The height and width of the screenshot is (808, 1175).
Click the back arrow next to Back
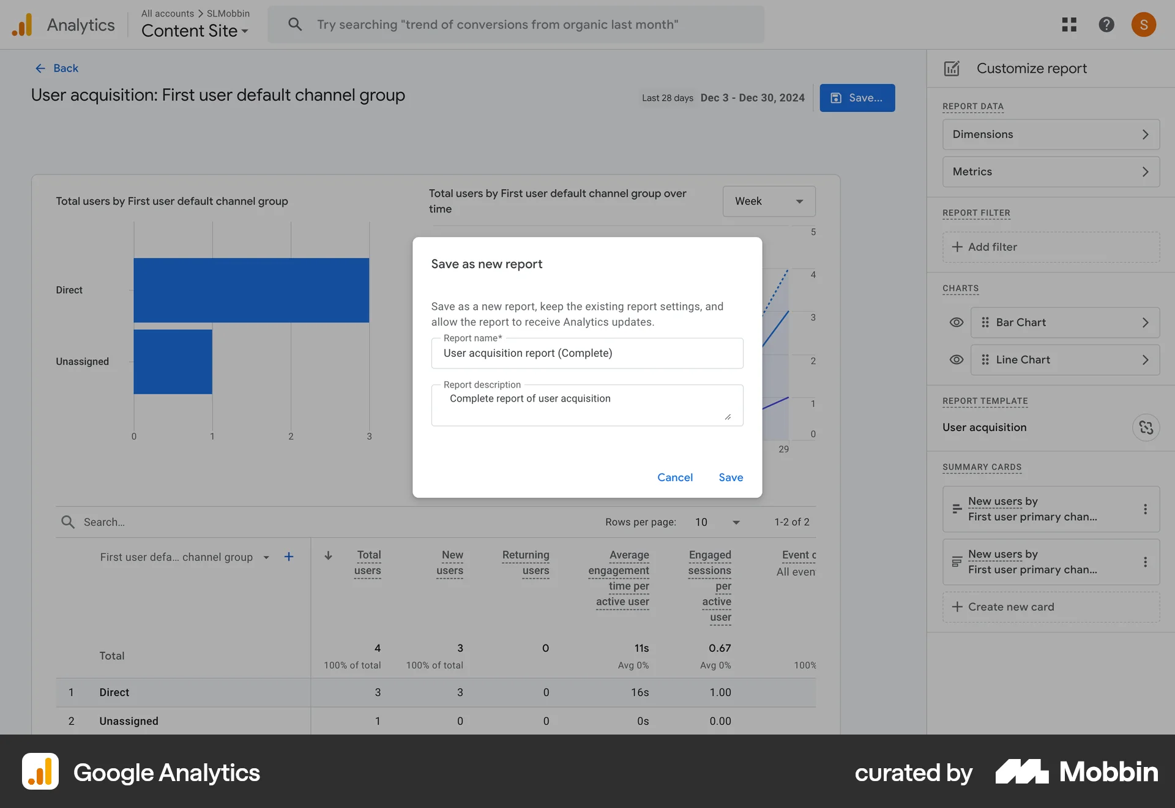click(x=40, y=68)
